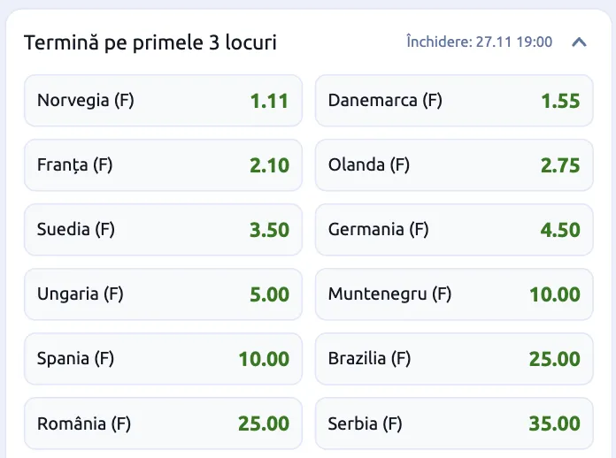Select Norvegia (F) at odds 1.11
The height and width of the screenshot is (458, 616).
pyautogui.click(x=163, y=101)
